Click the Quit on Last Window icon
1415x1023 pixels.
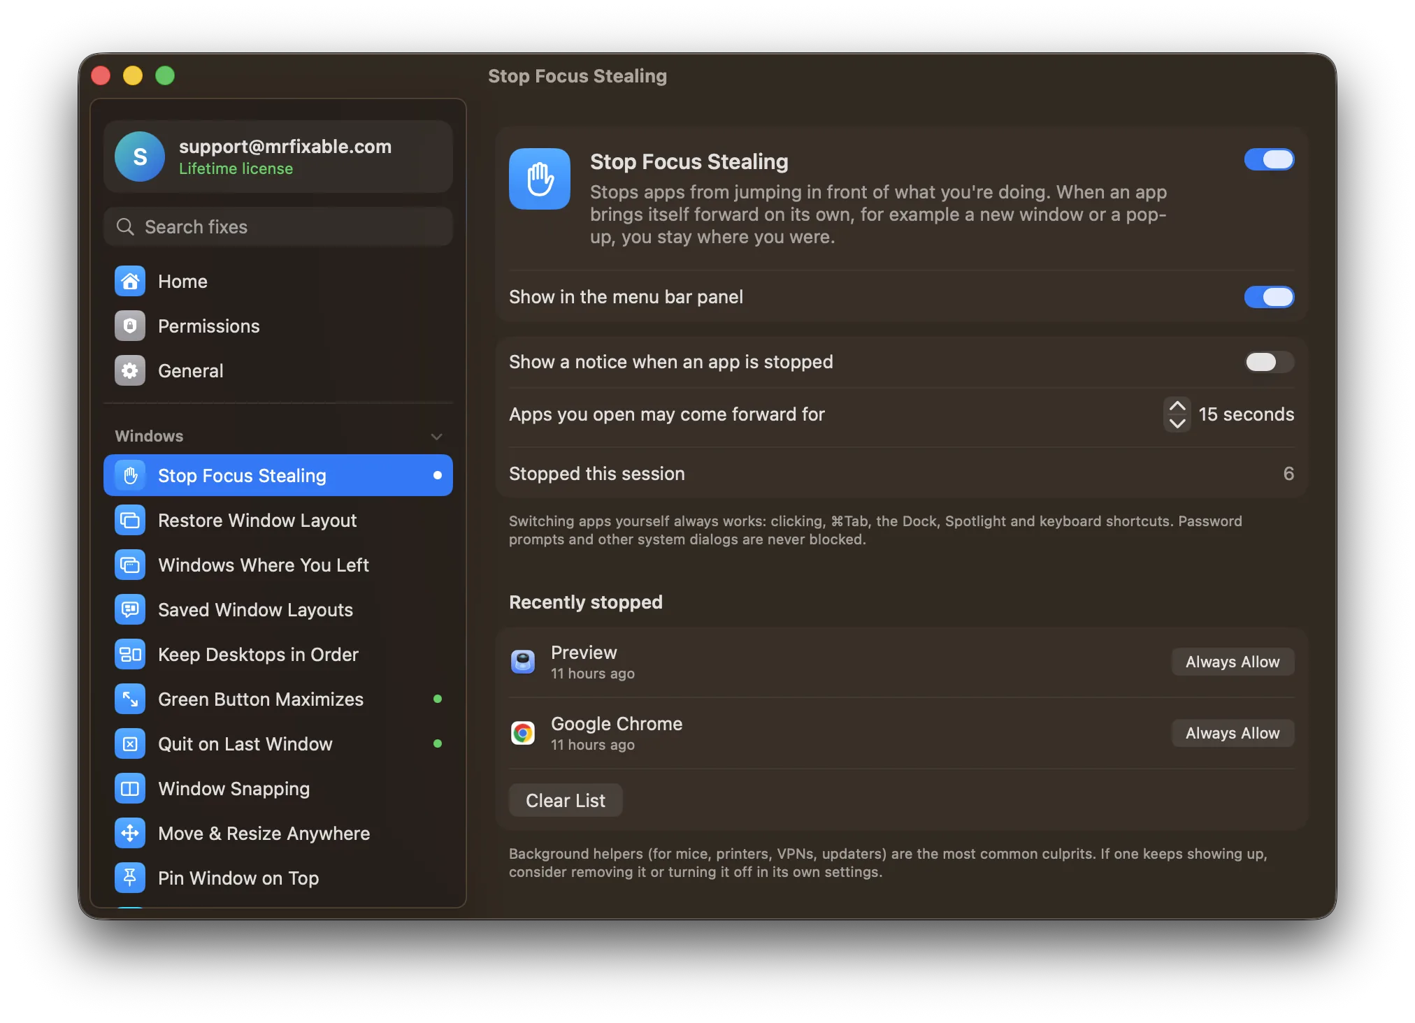[x=130, y=744]
